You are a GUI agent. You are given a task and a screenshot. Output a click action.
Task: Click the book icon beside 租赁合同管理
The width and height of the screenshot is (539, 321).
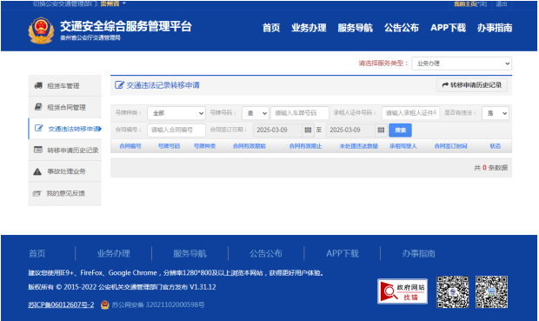(38, 107)
